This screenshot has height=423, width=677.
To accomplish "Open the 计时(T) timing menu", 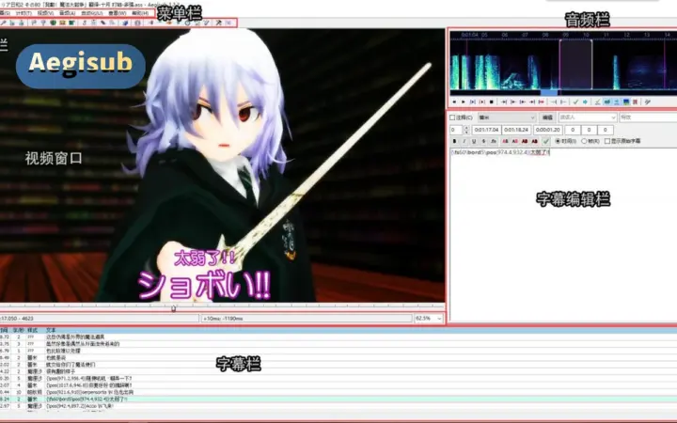I will click(x=24, y=13).
